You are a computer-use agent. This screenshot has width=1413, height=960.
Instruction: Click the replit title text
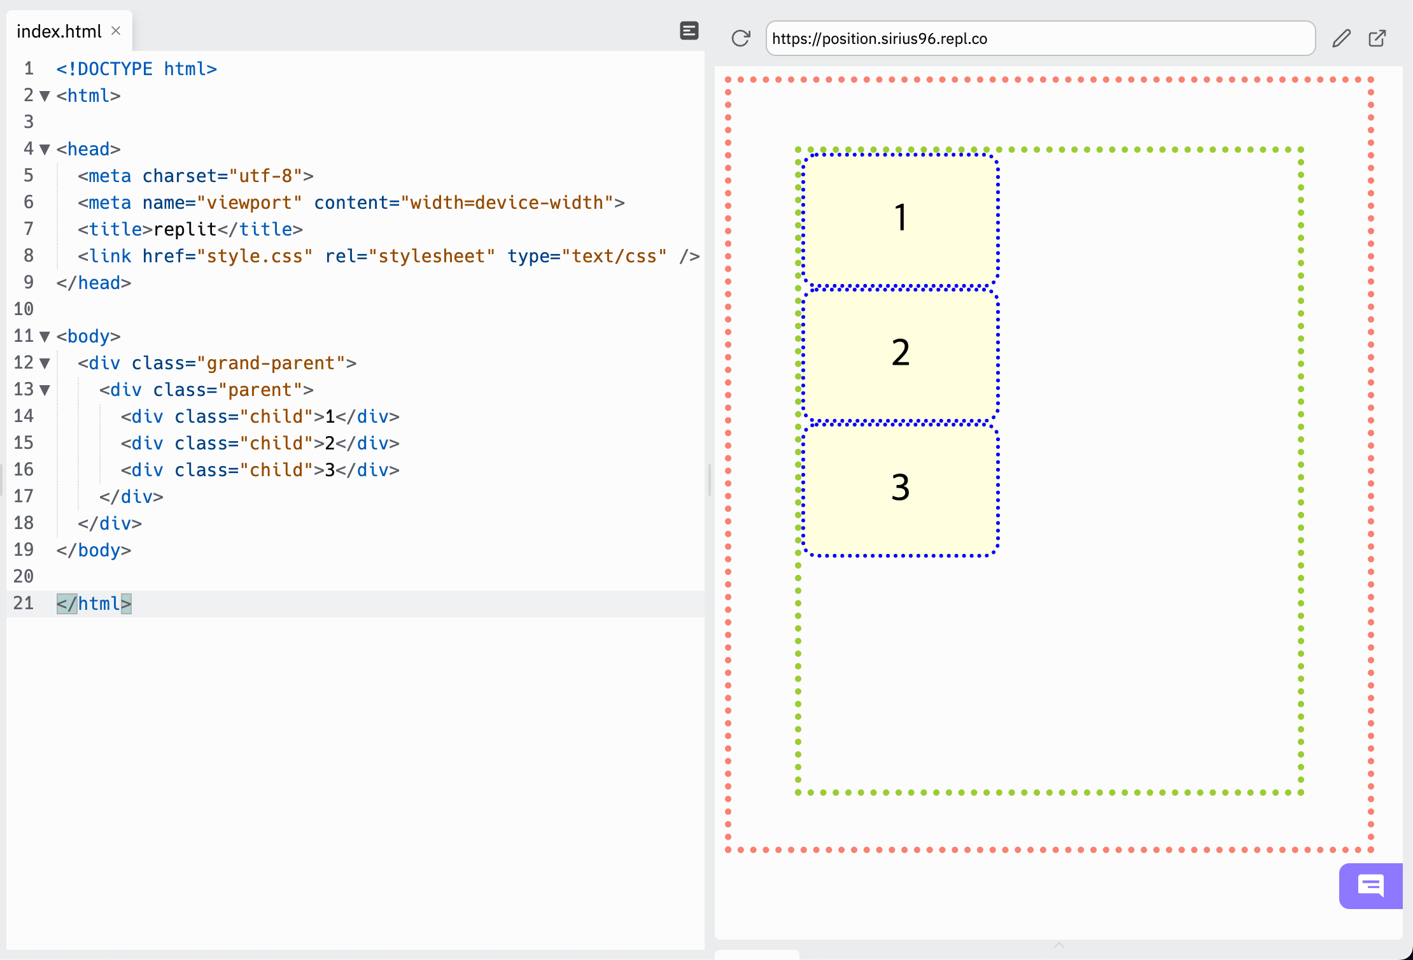click(x=185, y=229)
